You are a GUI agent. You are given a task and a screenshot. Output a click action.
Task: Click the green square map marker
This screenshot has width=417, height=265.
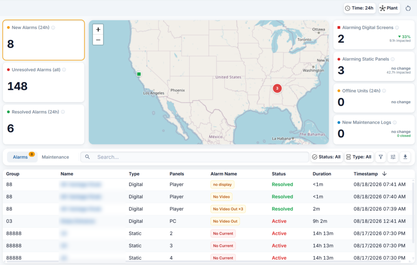[139, 74]
